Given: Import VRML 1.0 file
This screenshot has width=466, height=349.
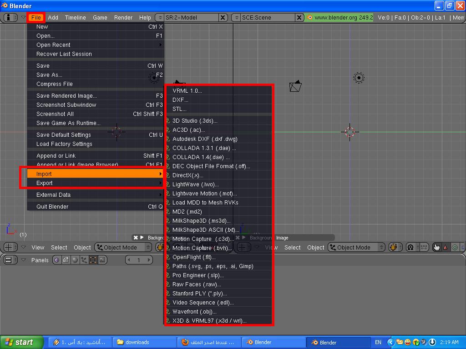Looking at the screenshot, I should tap(219, 91).
